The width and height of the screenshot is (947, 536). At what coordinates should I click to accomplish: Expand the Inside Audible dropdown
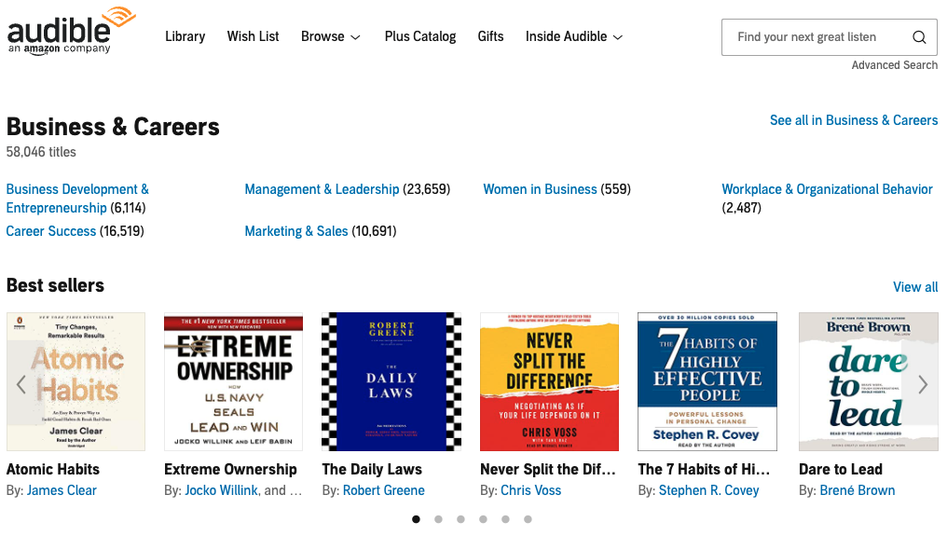[573, 36]
